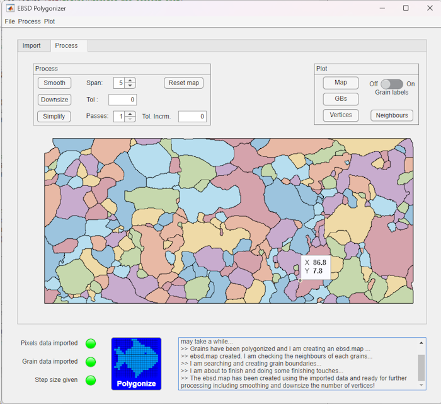Click the GBs plot button
Screen dimensions: 441x404
pos(341,99)
